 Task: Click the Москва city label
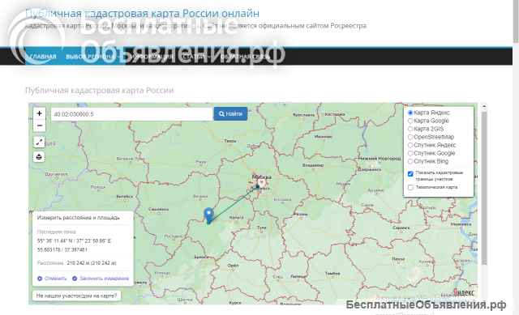[x=261, y=177]
